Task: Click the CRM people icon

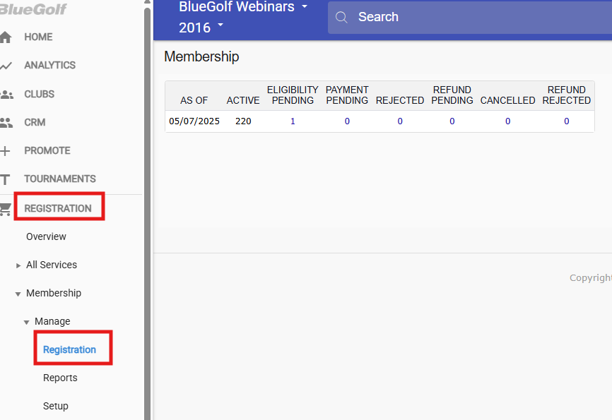Action: (6, 123)
